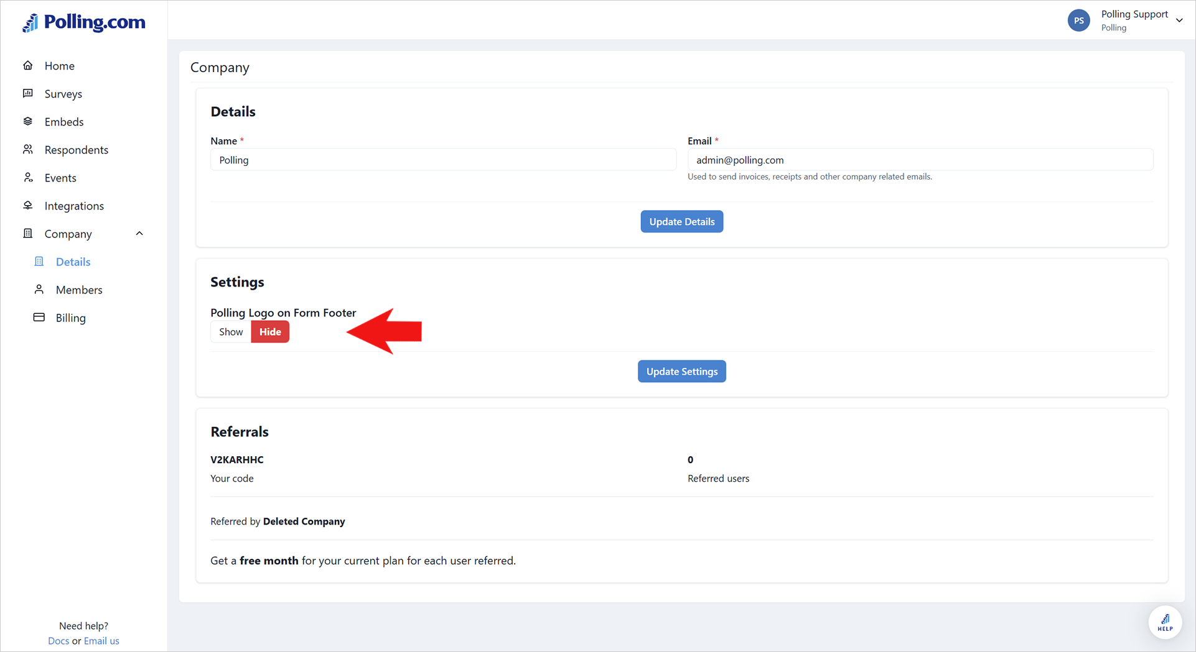Click the PS user avatar
1196x652 pixels.
pyautogui.click(x=1079, y=21)
